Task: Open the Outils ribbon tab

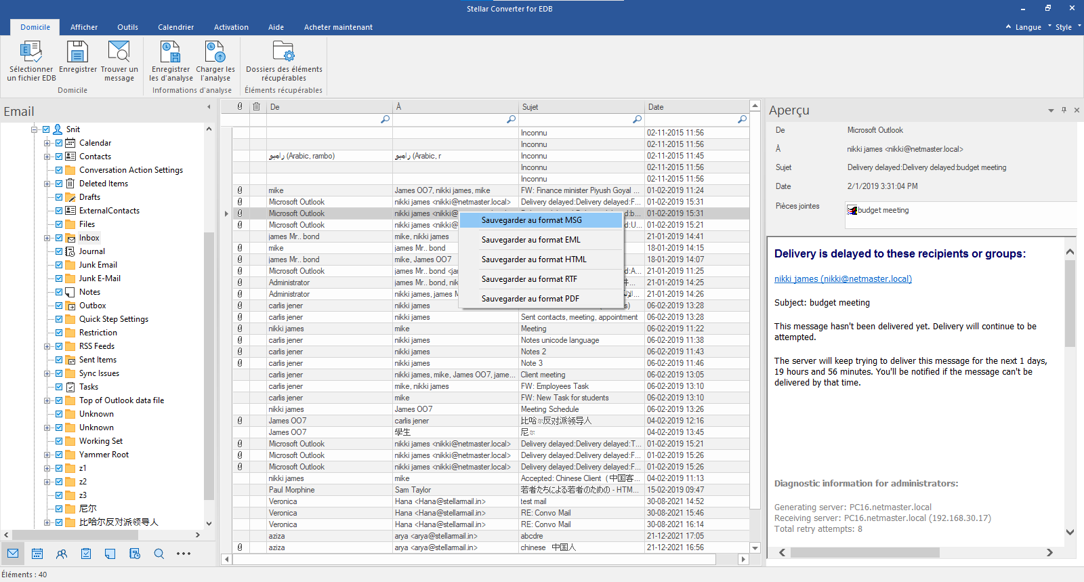Action: click(x=127, y=27)
